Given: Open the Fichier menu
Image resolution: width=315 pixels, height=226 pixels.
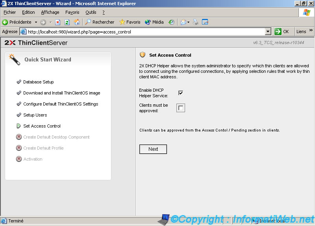Looking at the screenshot, I should coord(9,13).
